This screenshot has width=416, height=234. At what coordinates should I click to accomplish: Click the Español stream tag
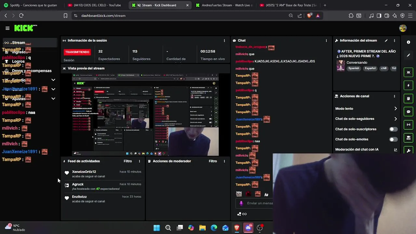point(370,69)
